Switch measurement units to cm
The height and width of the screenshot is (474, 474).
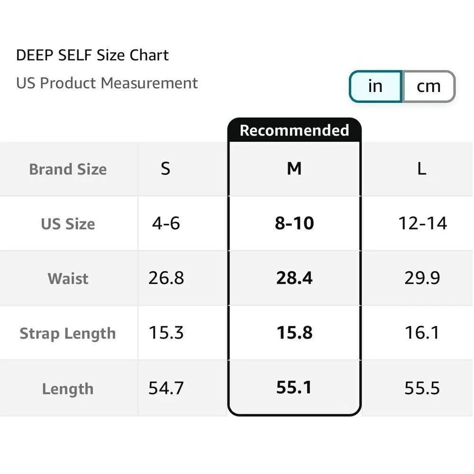pyautogui.click(x=428, y=86)
